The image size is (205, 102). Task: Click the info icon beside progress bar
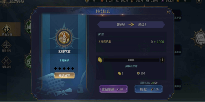click(162, 60)
